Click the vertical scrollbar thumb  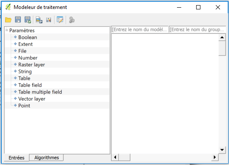222,48
